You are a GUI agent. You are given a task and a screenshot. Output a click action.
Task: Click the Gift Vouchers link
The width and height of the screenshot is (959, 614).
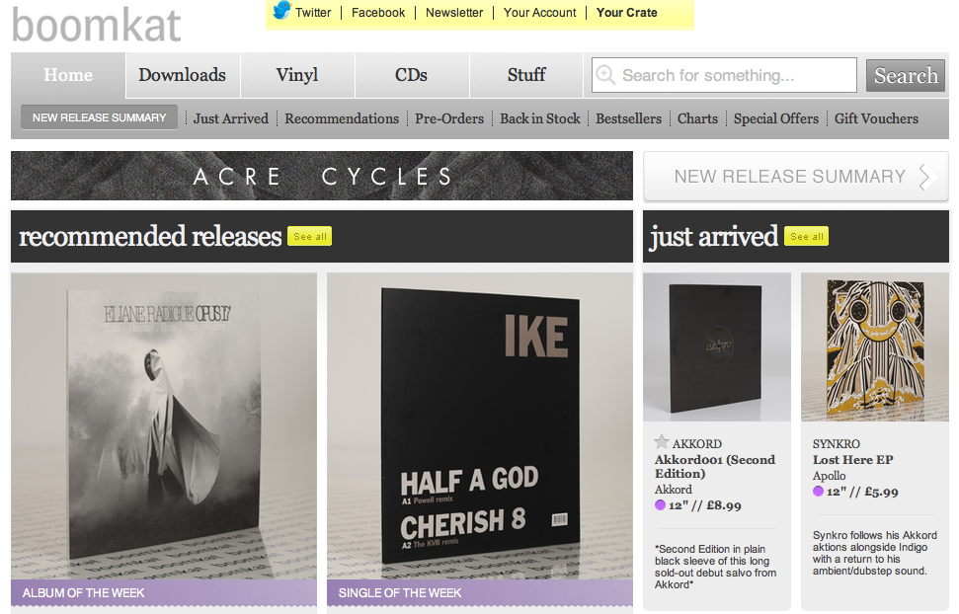tap(876, 118)
